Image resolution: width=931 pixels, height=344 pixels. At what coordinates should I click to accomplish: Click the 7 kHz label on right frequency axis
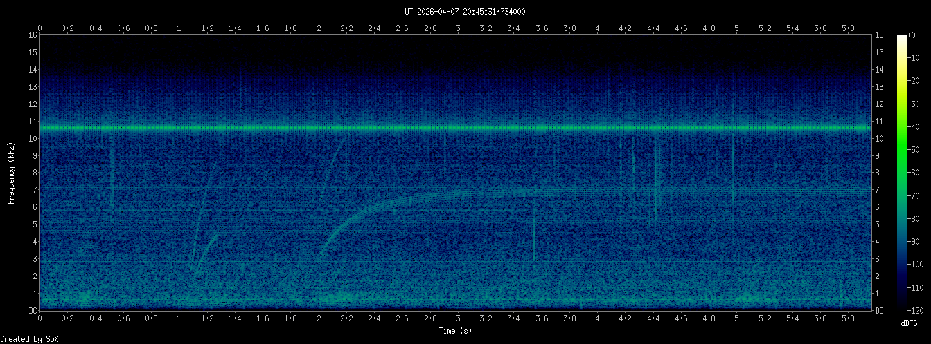pos(878,190)
